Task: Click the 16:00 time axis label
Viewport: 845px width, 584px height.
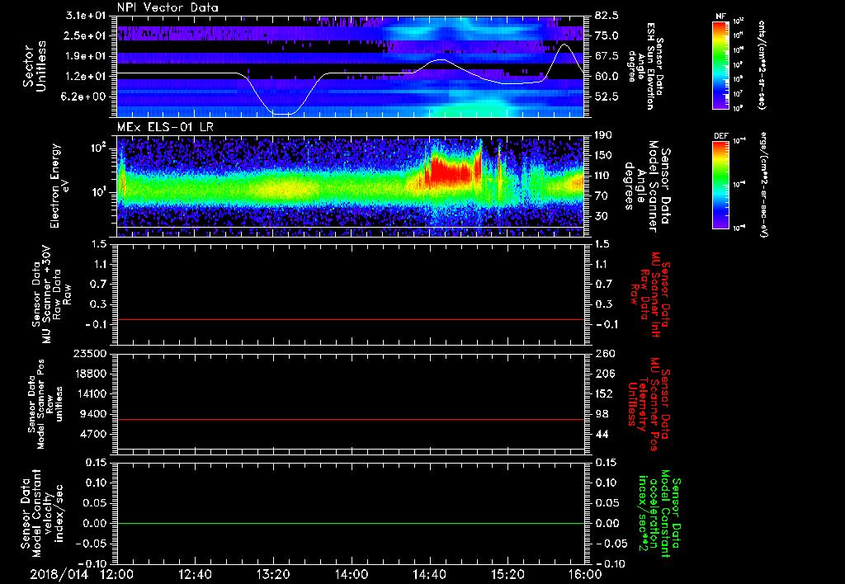Action: coord(585,574)
